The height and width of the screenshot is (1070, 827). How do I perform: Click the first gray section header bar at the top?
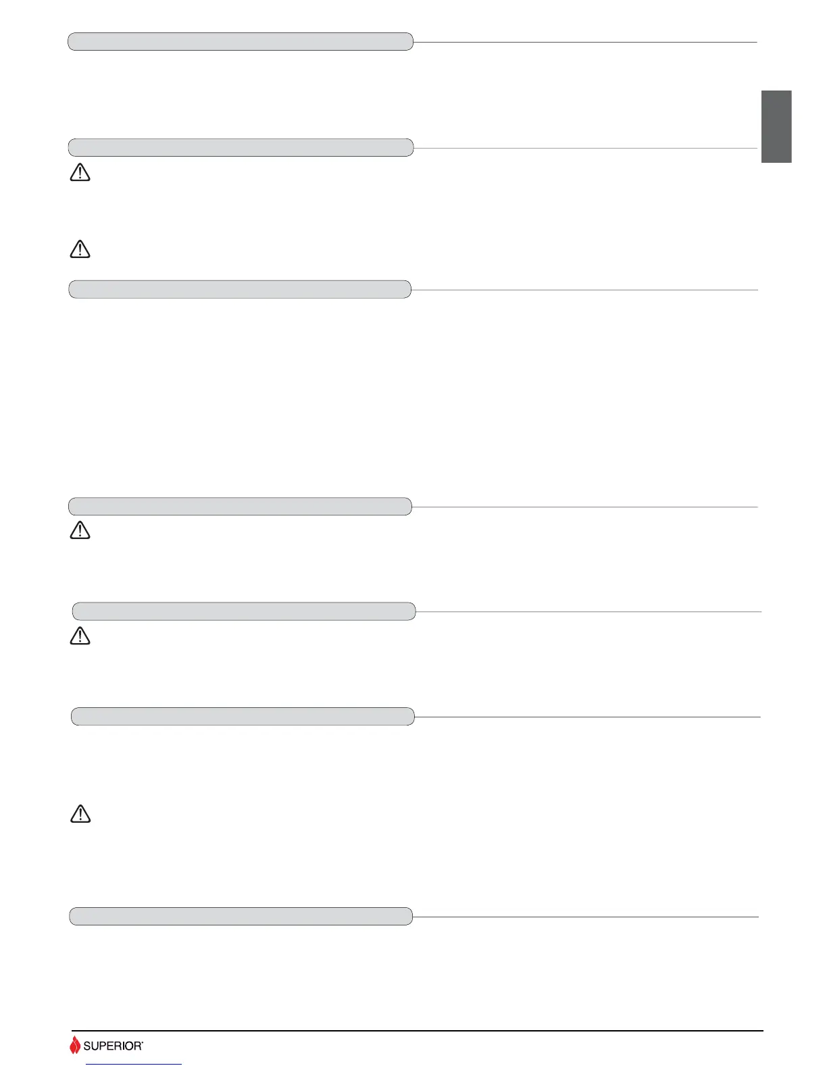[240, 41]
